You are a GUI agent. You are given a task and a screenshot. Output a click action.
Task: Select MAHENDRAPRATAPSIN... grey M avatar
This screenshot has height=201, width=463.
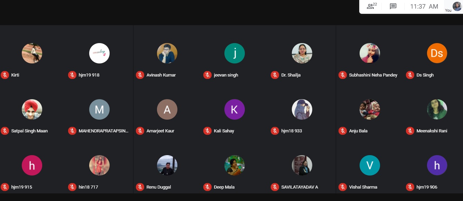(99, 109)
